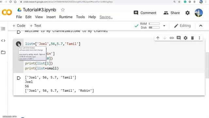Click the code line print(list[1])
The image size is (209, 118).
[39, 63]
